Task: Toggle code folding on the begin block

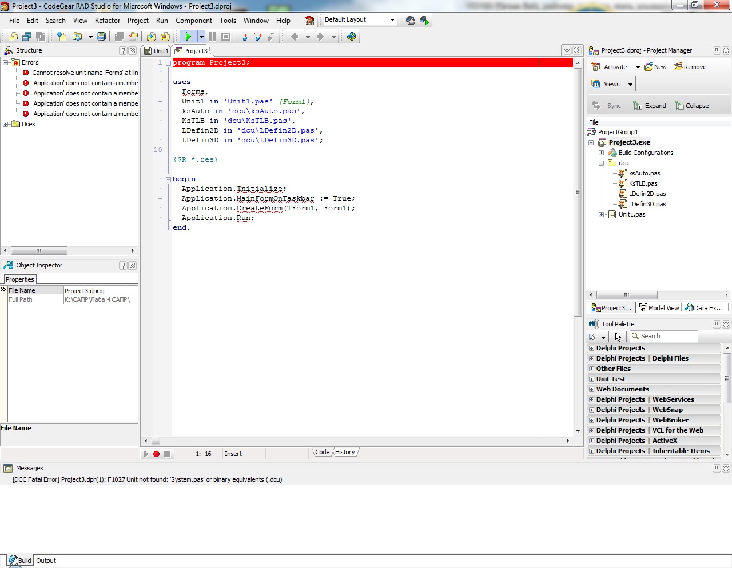Action: point(169,179)
